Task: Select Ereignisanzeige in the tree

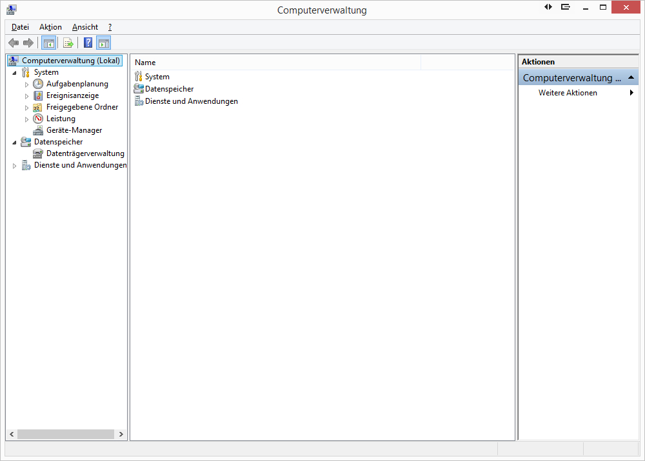Action: tap(72, 95)
